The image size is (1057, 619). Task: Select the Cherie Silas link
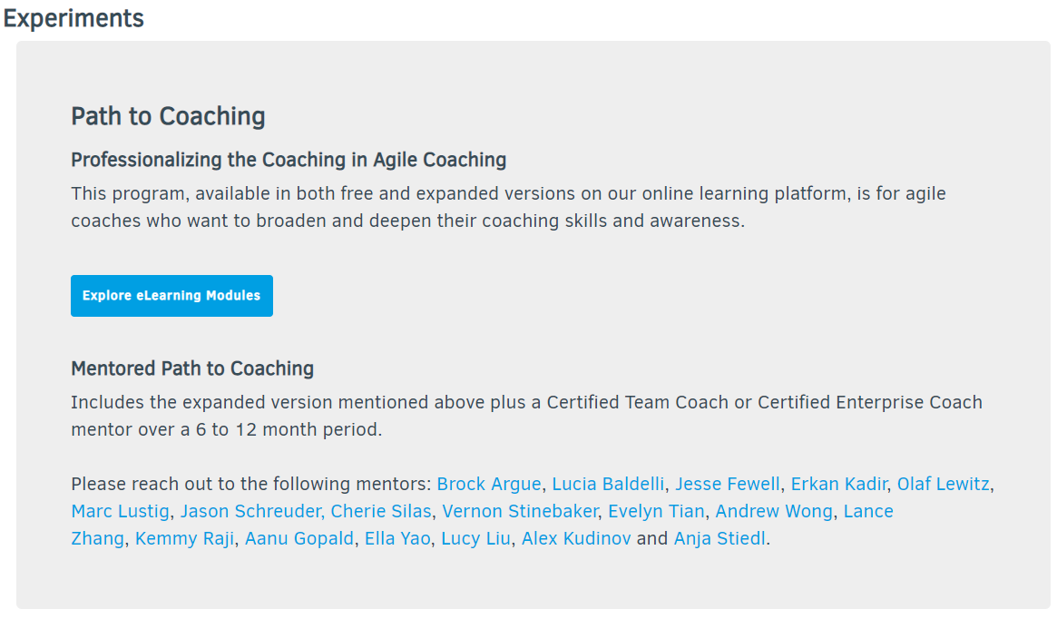381,511
